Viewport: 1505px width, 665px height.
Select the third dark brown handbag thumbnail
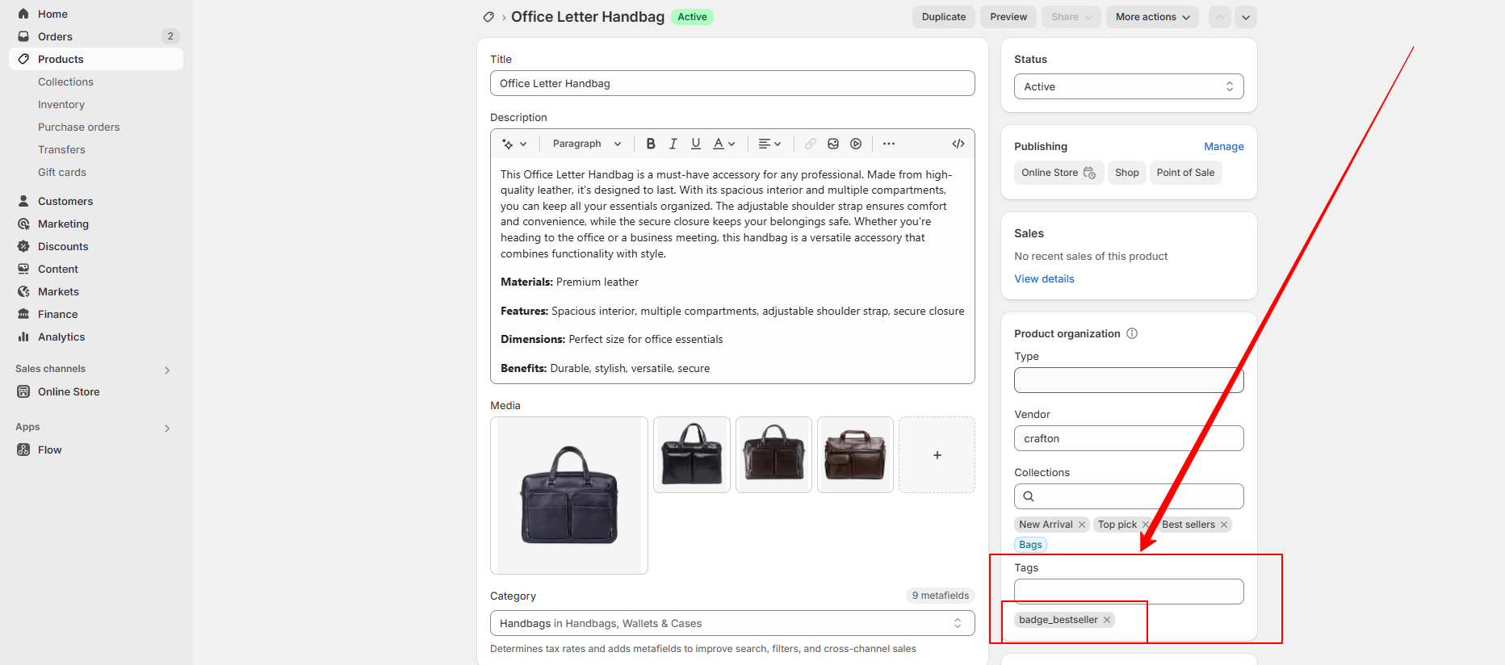[773, 455]
